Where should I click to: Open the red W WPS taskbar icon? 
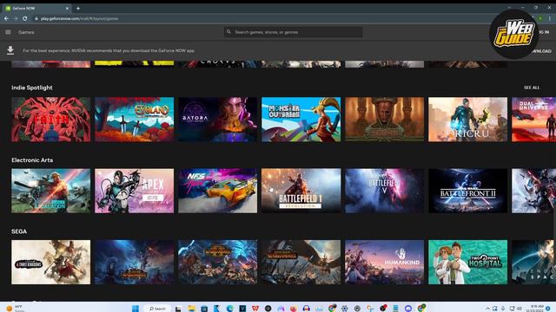click(255, 309)
